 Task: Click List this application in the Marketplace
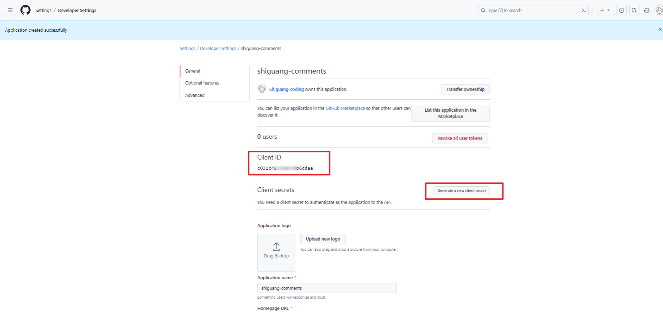click(450, 113)
